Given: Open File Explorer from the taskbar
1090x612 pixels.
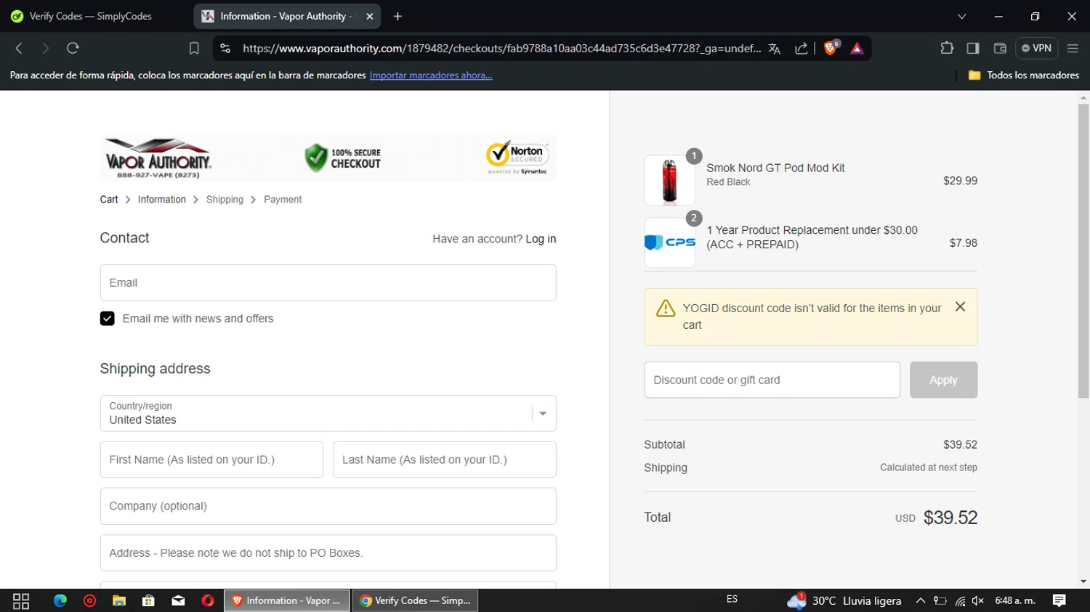Looking at the screenshot, I should coord(119,600).
